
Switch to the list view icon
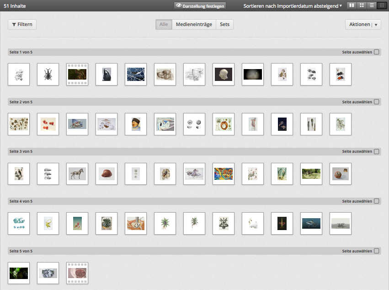point(372,5)
